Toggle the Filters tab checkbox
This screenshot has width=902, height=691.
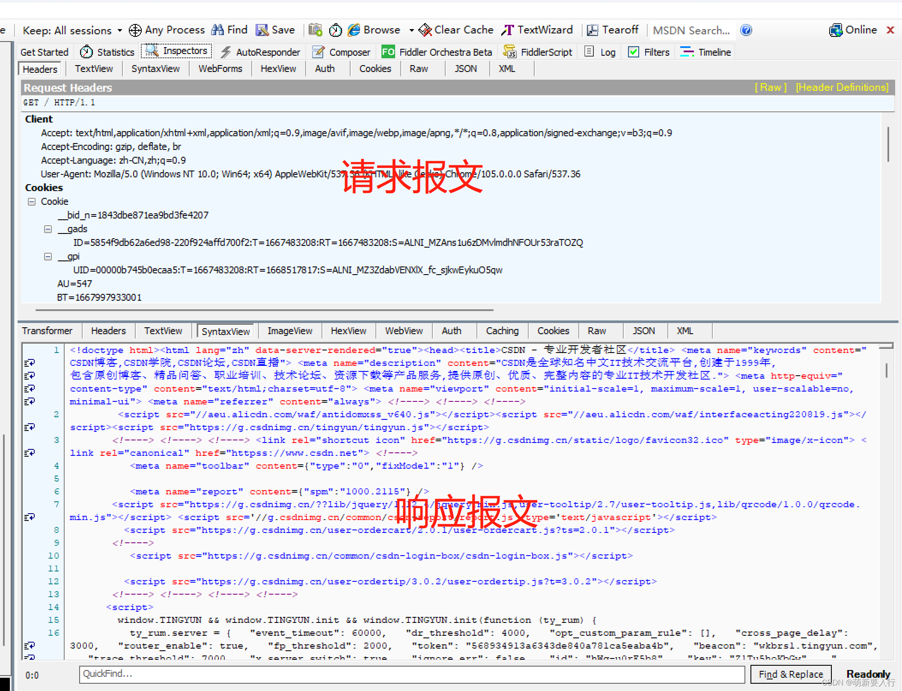click(633, 52)
